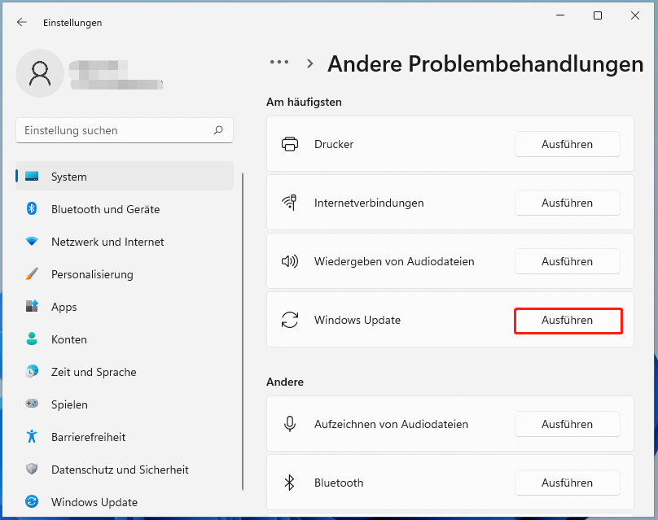Screen dimensions: 658x520
Task: Click the Windows Update troubleshooter refresh icon
Action: click(x=290, y=320)
